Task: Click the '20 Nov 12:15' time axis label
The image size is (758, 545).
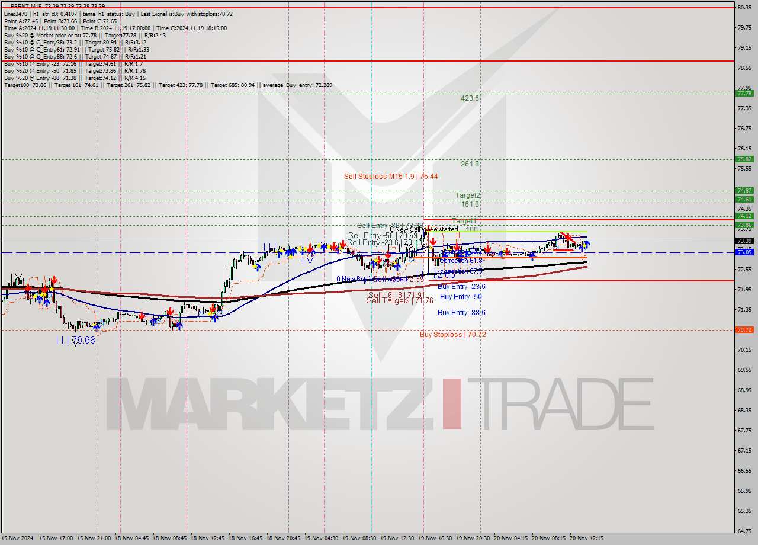Action: click(586, 538)
